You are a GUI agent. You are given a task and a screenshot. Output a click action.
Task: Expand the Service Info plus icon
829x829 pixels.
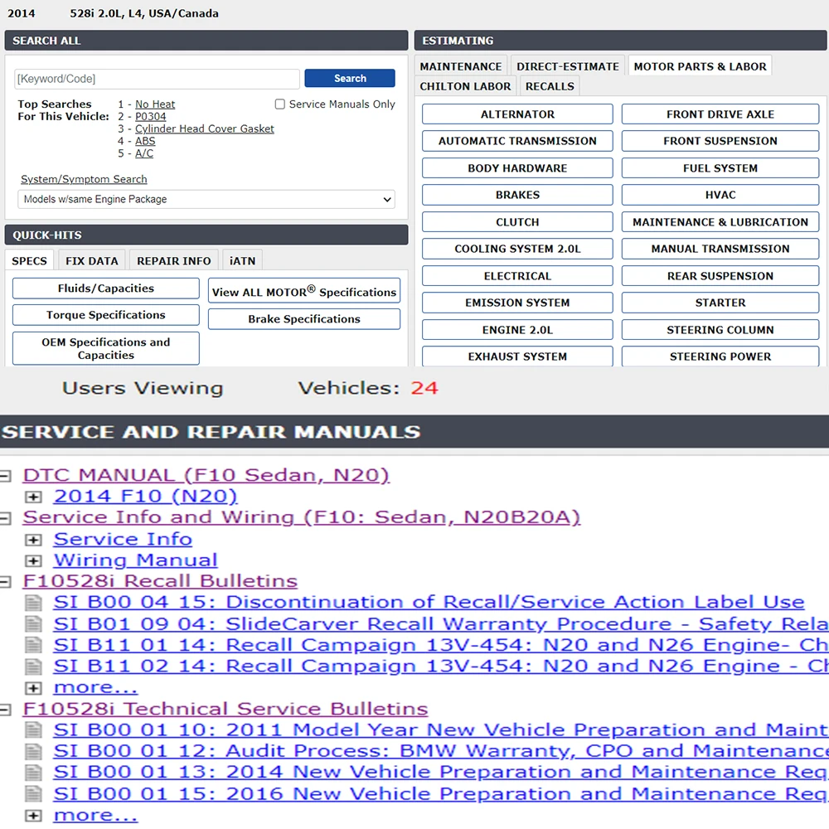33,540
